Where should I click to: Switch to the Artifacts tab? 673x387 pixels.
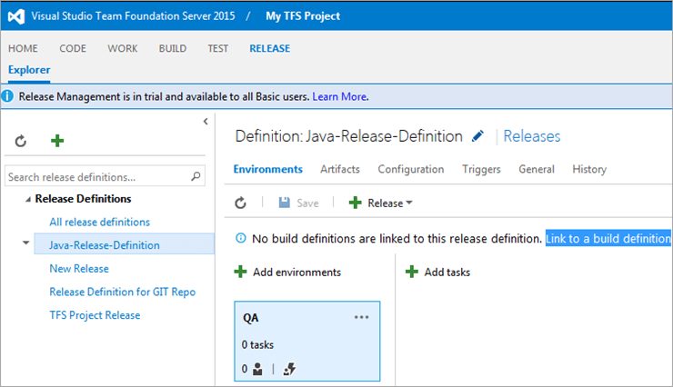(x=339, y=169)
